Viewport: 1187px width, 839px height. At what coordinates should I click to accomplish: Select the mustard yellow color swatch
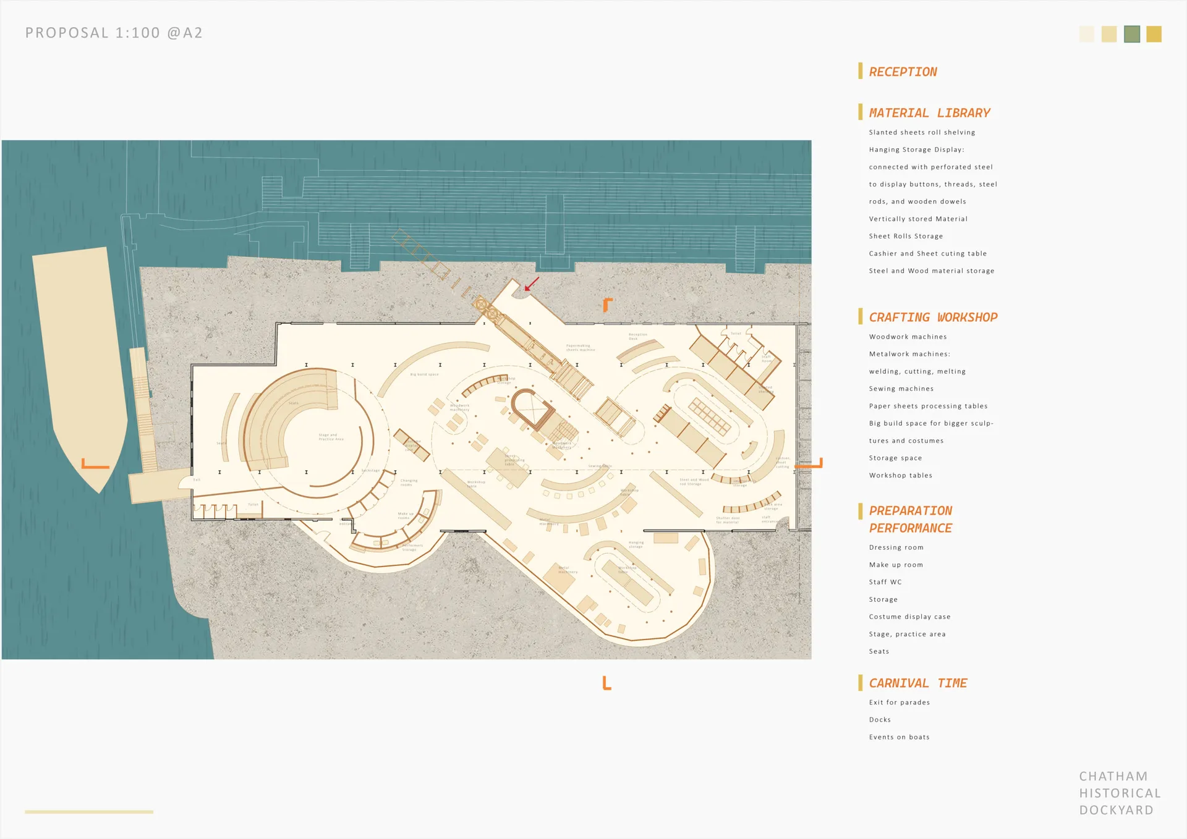tap(1154, 34)
